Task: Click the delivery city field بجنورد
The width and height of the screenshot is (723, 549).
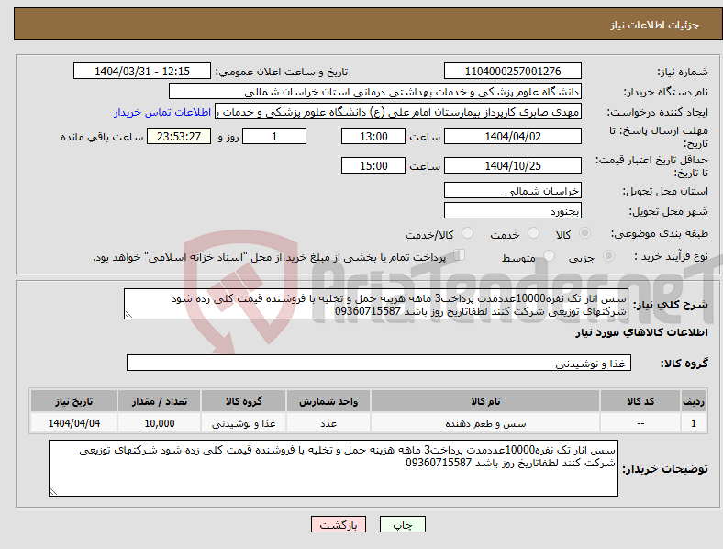Action: 512,211
